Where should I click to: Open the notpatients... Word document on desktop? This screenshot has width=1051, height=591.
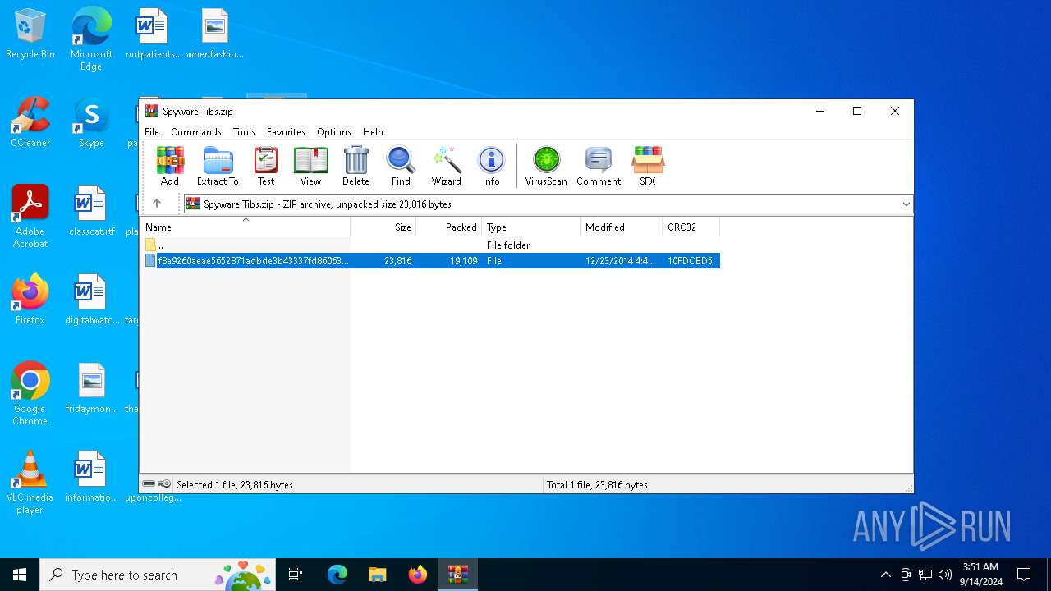pos(154,34)
